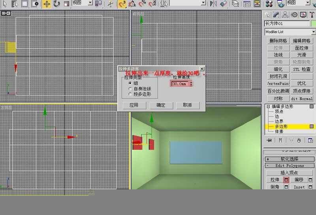
Task: Click the 面拉伸 modifier button
Action: tap(302, 48)
